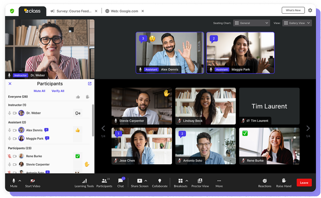
Task: Go to next gallery page arrow
Action: (308, 128)
